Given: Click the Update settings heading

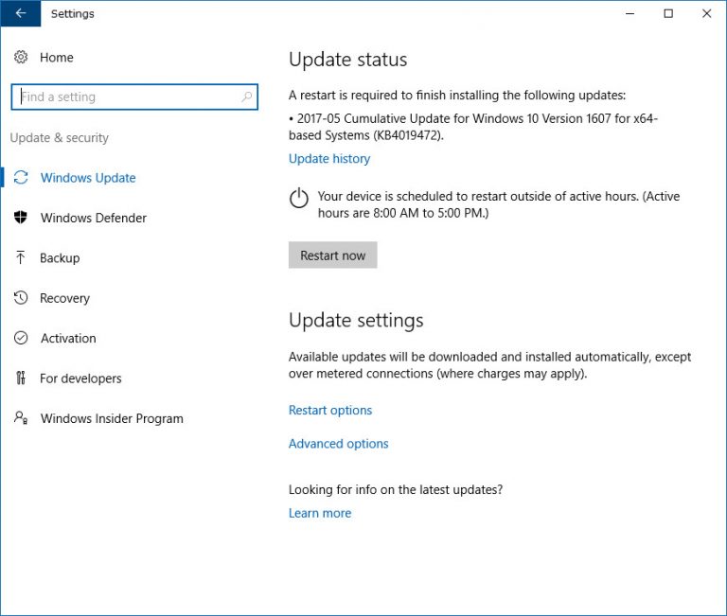Looking at the screenshot, I should coord(356,320).
